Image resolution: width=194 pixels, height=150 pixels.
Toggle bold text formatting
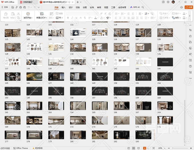coord(68,18)
